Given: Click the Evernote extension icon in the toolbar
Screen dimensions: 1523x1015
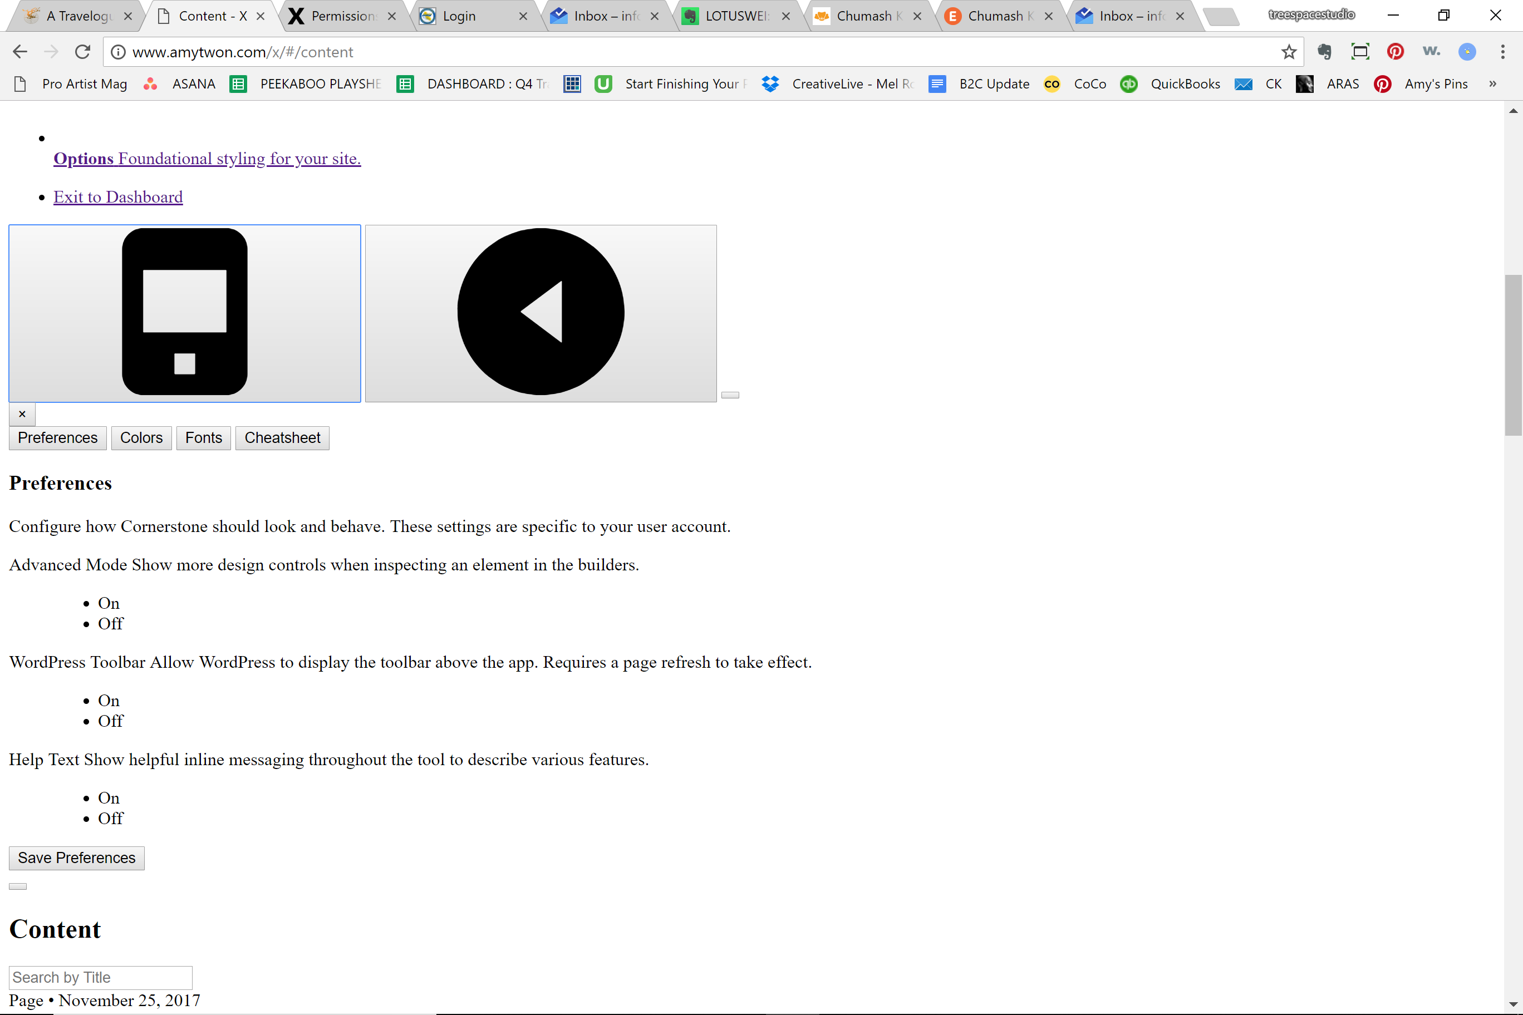Looking at the screenshot, I should [x=1324, y=52].
